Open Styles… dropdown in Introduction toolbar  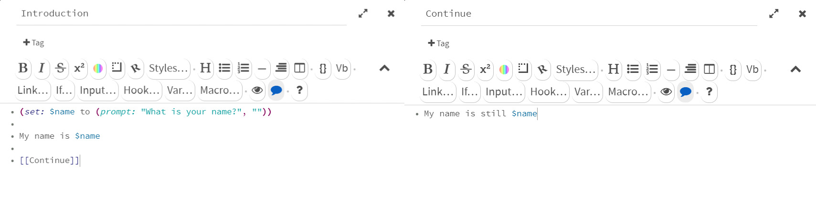pos(168,68)
